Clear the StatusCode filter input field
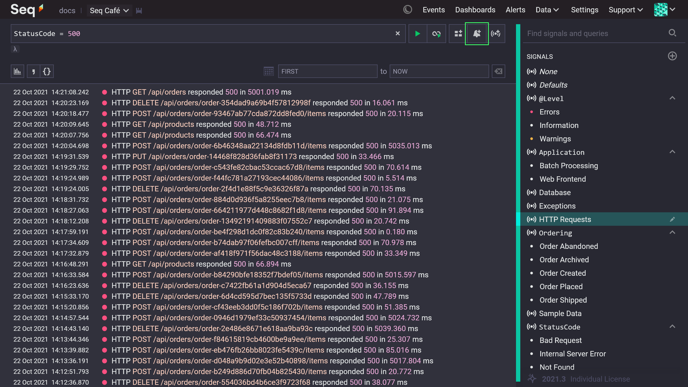Viewport: 688px width, 387px height. pyautogui.click(x=397, y=33)
